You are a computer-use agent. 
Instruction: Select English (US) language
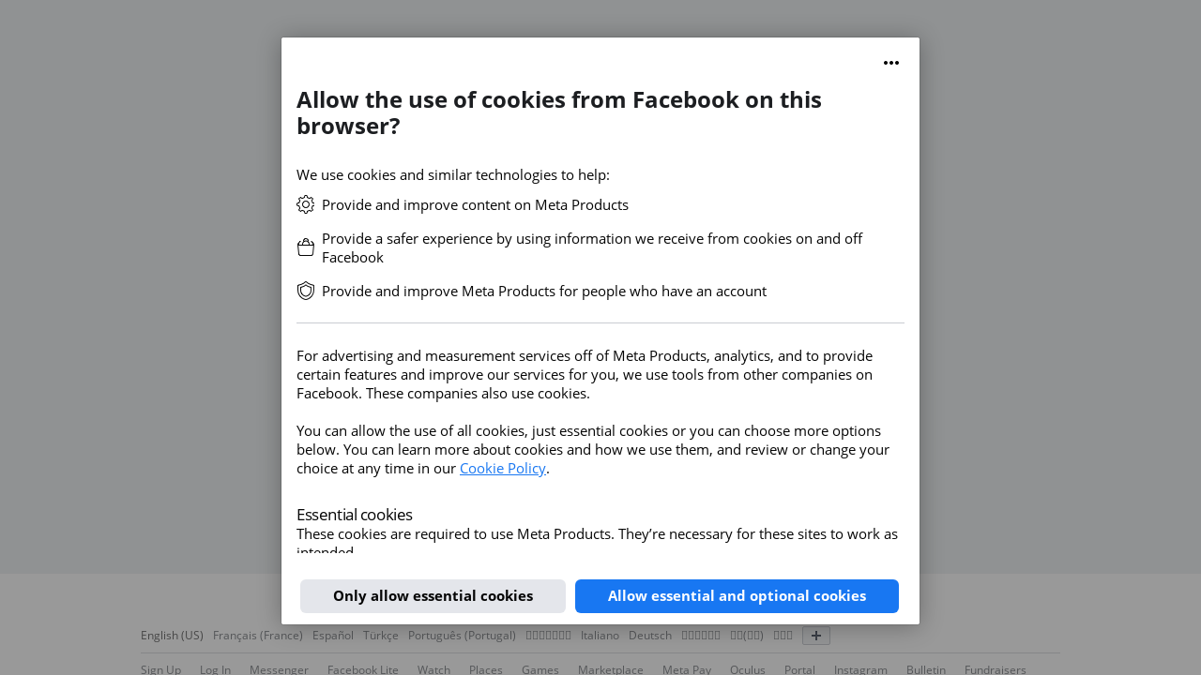tap(172, 636)
